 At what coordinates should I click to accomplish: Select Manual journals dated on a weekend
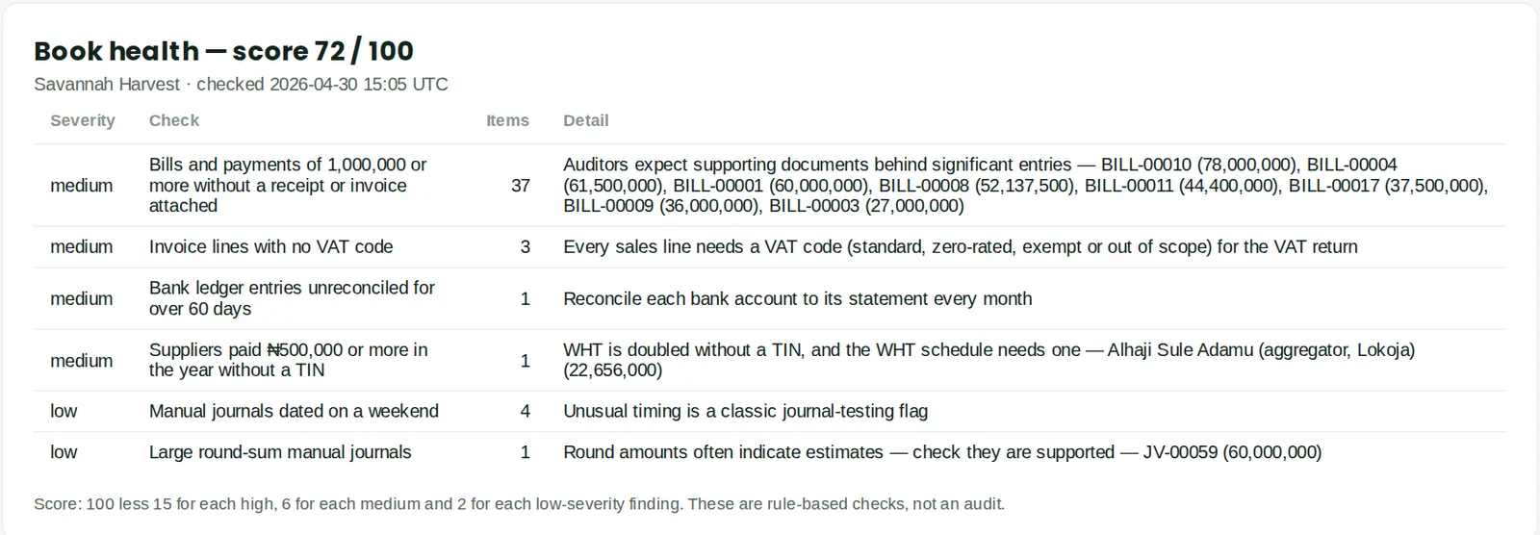pyautogui.click(x=770, y=411)
